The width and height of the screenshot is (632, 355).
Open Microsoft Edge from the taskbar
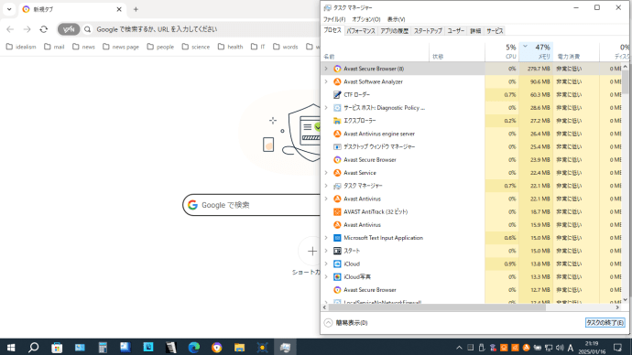pos(194,347)
